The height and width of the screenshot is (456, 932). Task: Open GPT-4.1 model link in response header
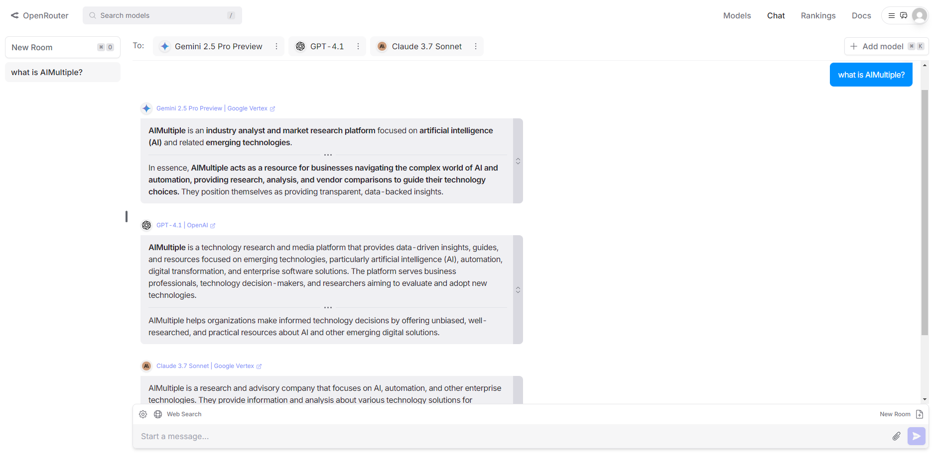[x=169, y=225]
